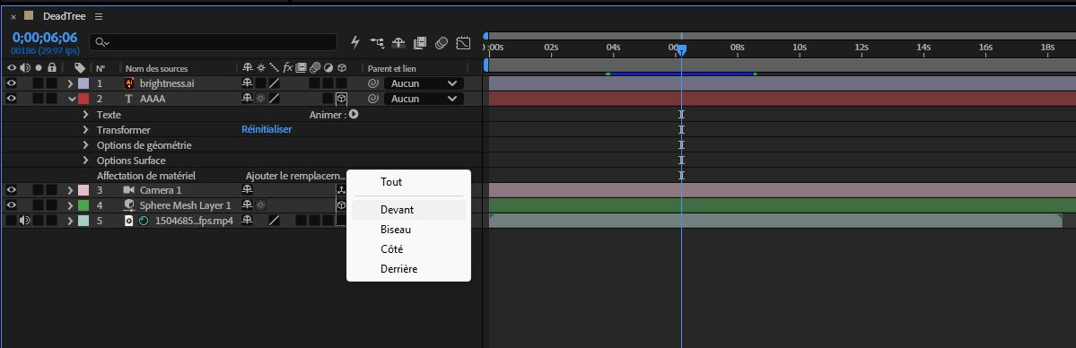This screenshot has height=348, width=1076.
Task: Expand Options Surface group
Action: 86,161
